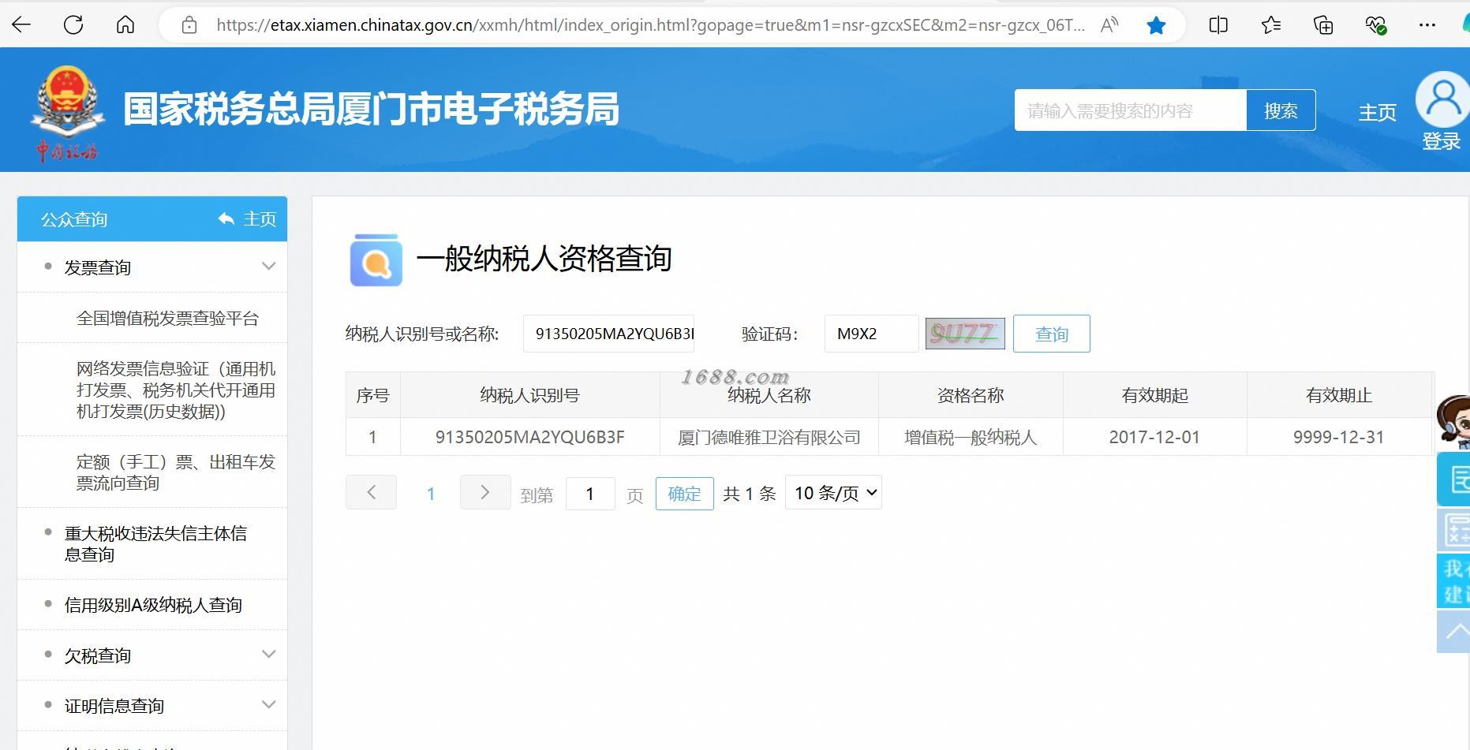Click the 一般纳税人资格查询 magnifier icon
The image size is (1470, 750).
point(376,259)
